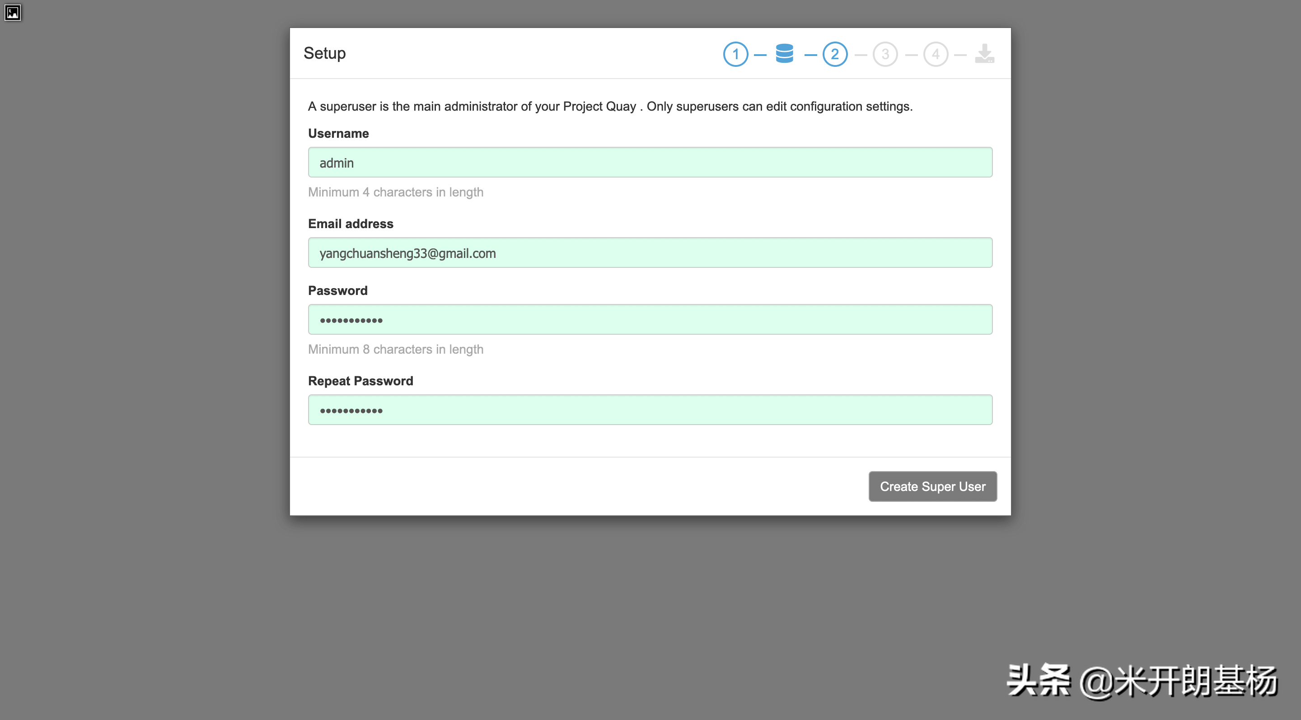1301x720 pixels.
Task: Focus the Username field containing admin
Action: (x=650, y=163)
